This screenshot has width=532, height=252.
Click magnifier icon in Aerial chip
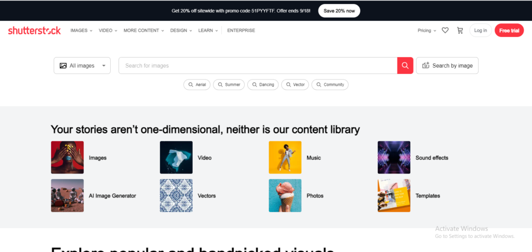(x=191, y=85)
